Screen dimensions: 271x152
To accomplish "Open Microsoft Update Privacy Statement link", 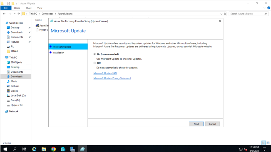I will tap(112, 78).
